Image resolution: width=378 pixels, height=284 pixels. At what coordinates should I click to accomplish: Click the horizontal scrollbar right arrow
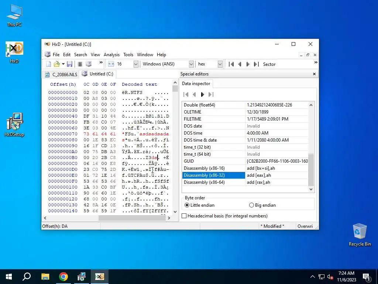(x=169, y=218)
